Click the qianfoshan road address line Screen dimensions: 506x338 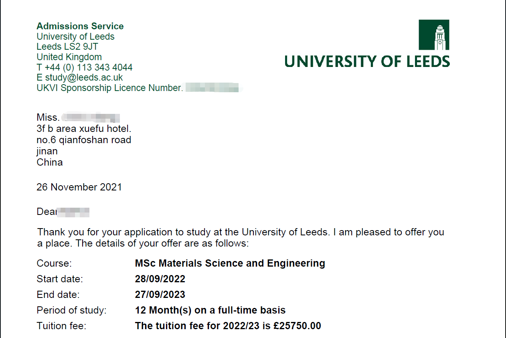(84, 140)
